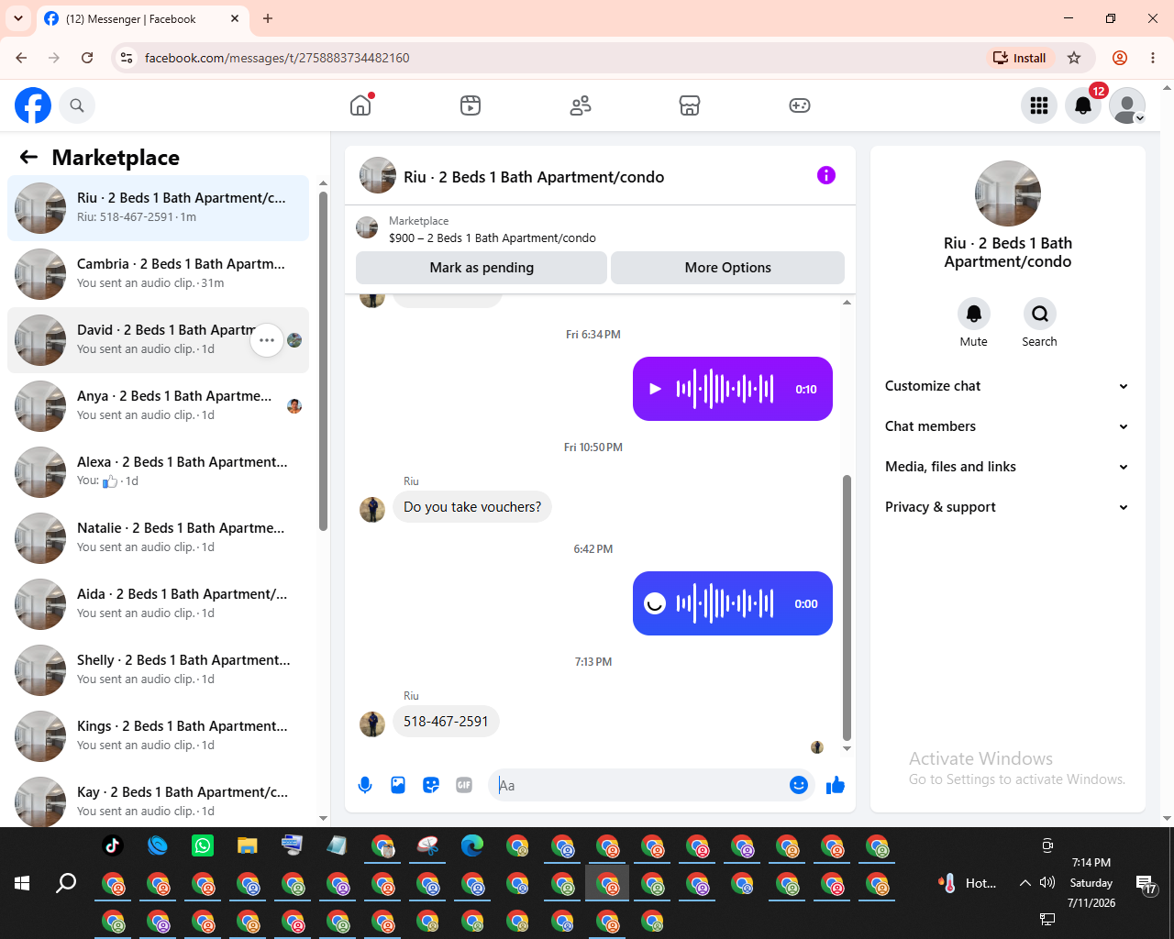The height and width of the screenshot is (939, 1174).
Task: Play the Fri 6:34 PM audio clip
Action: (x=655, y=389)
